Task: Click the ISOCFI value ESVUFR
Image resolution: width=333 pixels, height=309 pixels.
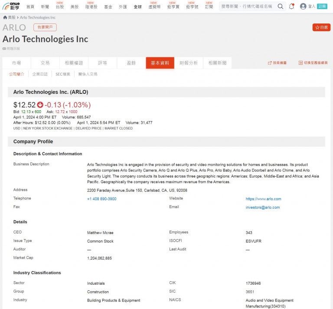Action: [x=254, y=241]
